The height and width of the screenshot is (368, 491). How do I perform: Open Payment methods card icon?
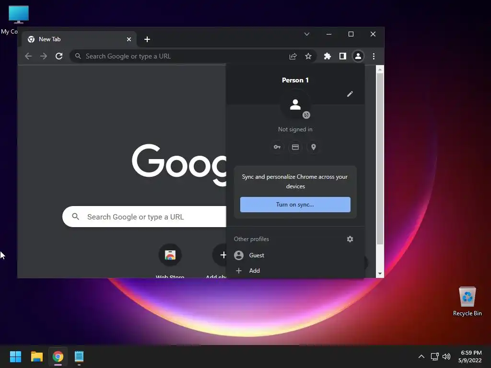pos(295,147)
